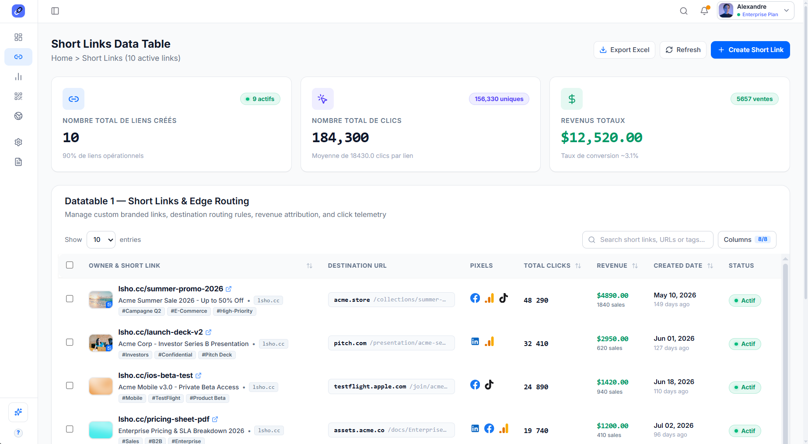Sort by Created Date column
Image resolution: width=808 pixels, height=444 pixels.
(x=710, y=266)
